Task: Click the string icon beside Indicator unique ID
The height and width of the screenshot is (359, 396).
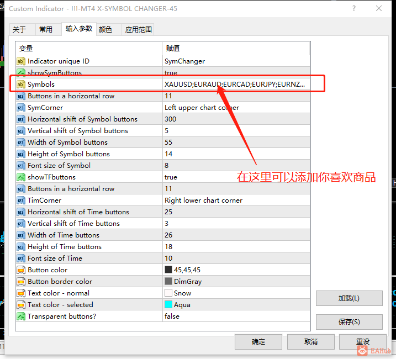Action: (21, 61)
